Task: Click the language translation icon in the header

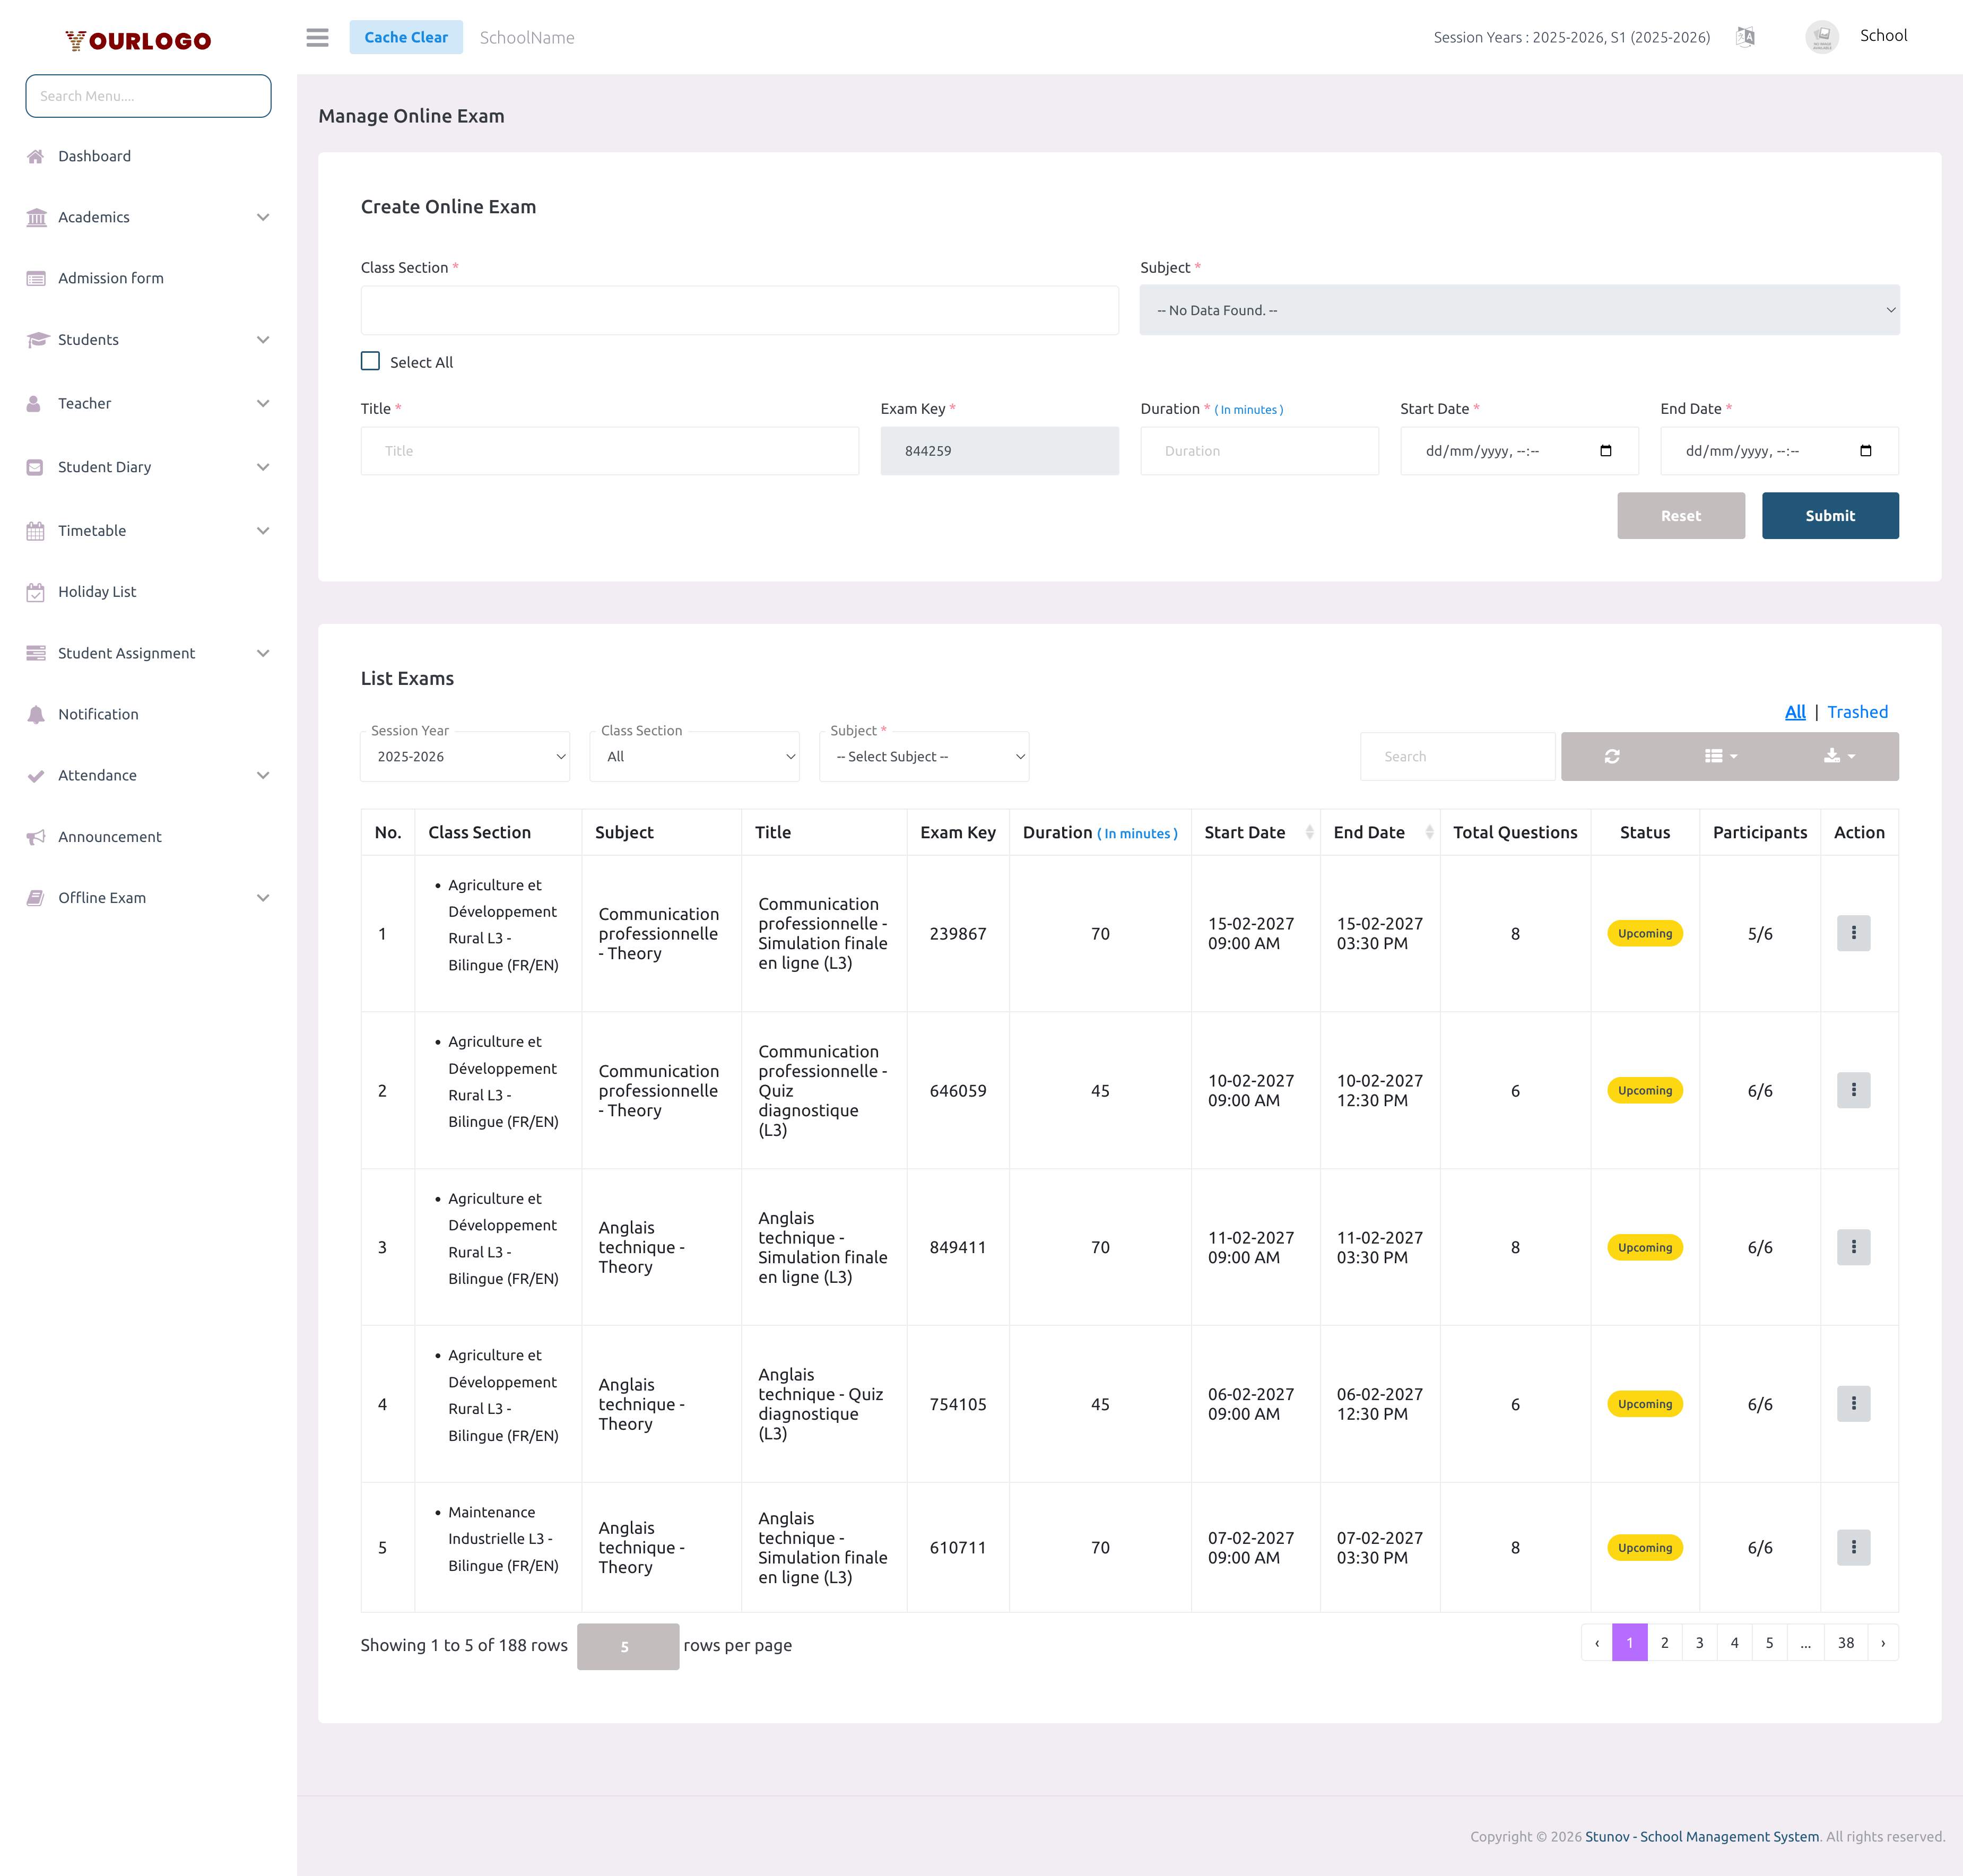Action: coord(1746,37)
